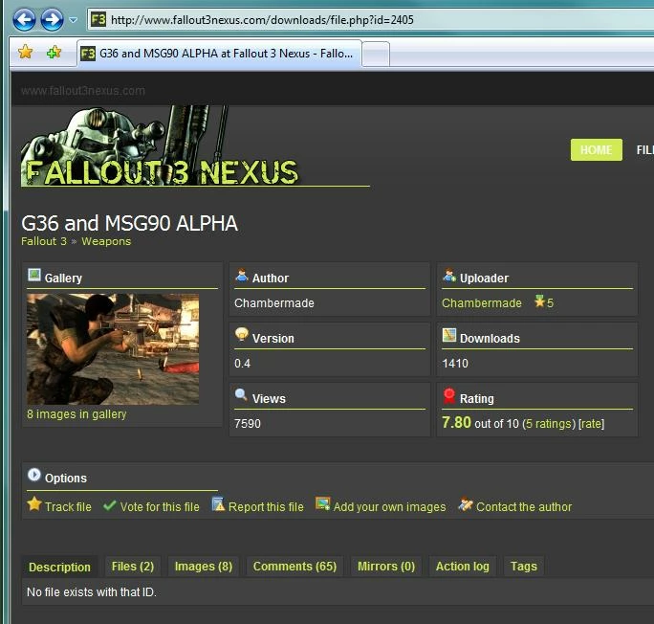Image resolution: width=654 pixels, height=624 pixels.
Task: Click the version value 0.4
Action: coord(242,363)
